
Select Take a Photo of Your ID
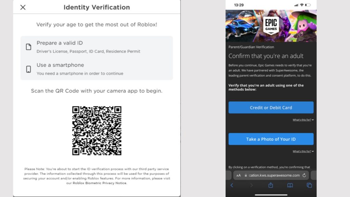click(271, 139)
